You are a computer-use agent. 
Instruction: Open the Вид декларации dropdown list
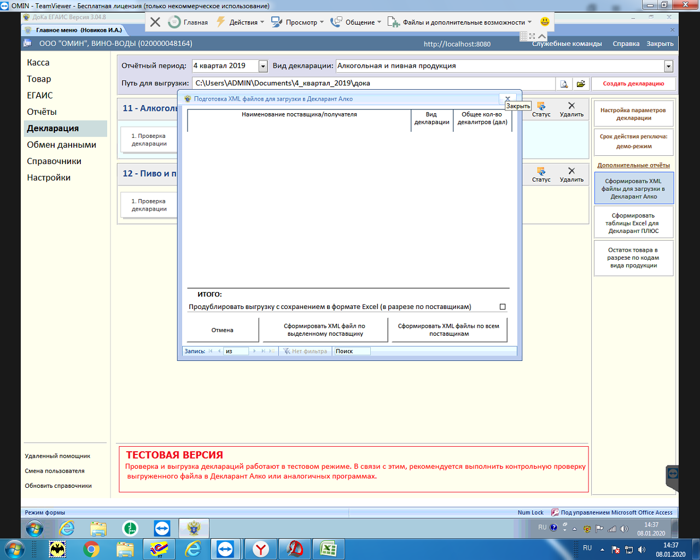point(668,66)
